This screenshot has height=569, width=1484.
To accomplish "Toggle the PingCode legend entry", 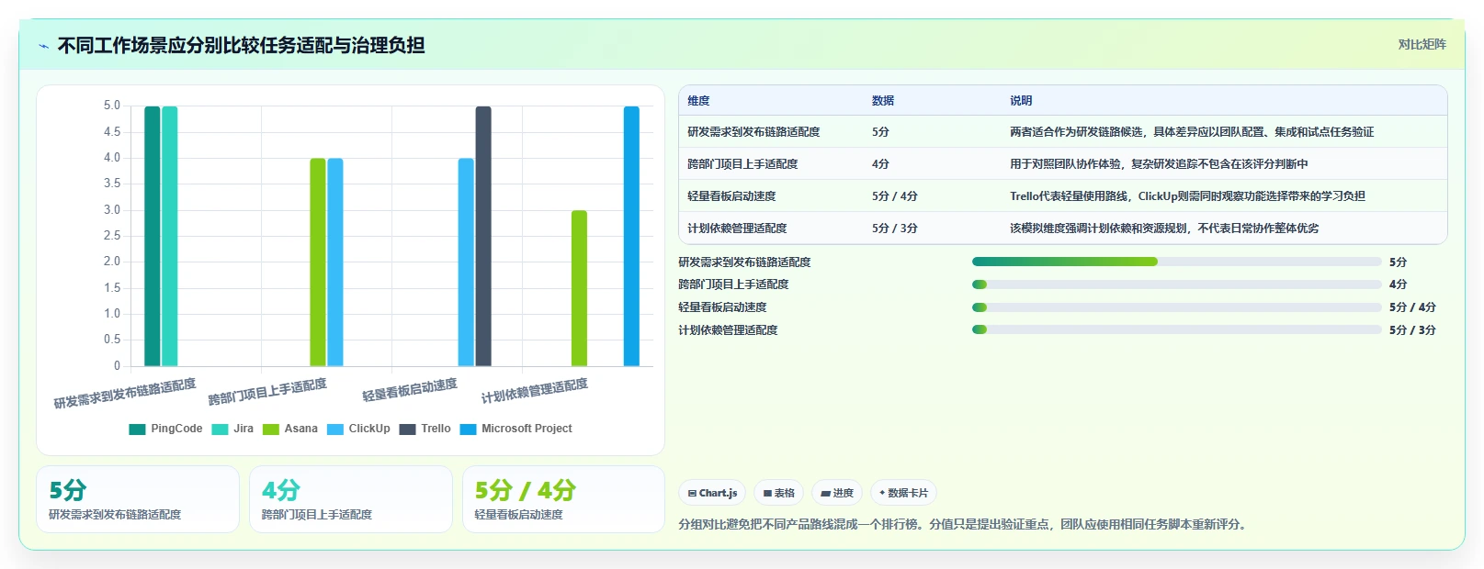I will click(165, 429).
